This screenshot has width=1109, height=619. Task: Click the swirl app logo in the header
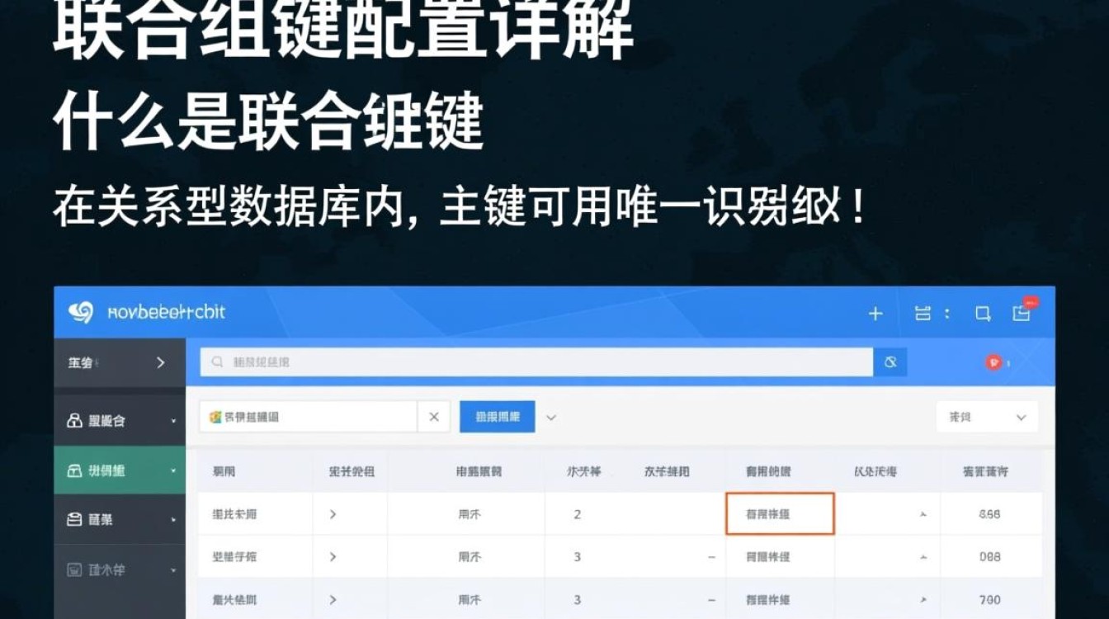pyautogui.click(x=80, y=312)
